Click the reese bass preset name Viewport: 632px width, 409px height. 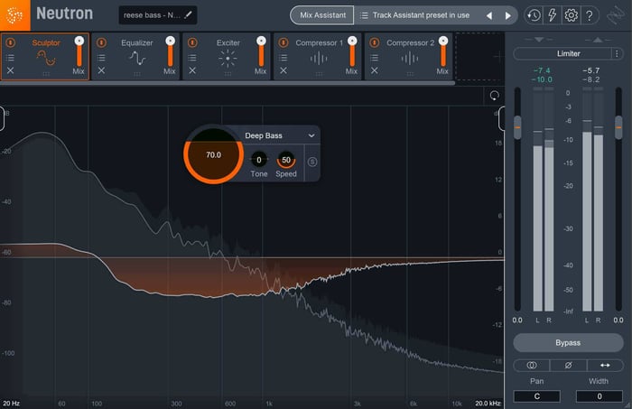point(152,15)
